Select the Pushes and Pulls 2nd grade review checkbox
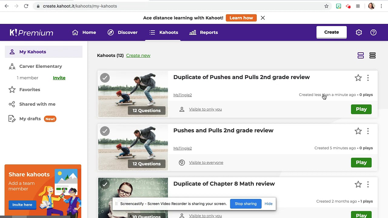The height and width of the screenshot is (218, 388). tap(105, 131)
